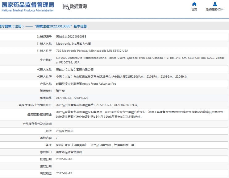Select product name Arctic Front Advance Pro
This screenshot has height=178, width=229.
click(x=86, y=84)
